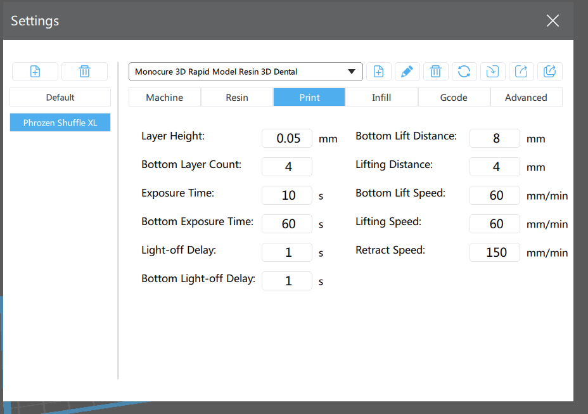Click the 'Light-off Delay:' label

click(179, 250)
